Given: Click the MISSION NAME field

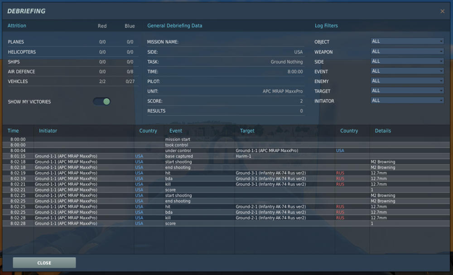Looking at the screenshot, I should pyautogui.click(x=225, y=42).
